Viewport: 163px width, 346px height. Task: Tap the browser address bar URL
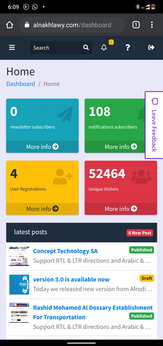(x=72, y=25)
